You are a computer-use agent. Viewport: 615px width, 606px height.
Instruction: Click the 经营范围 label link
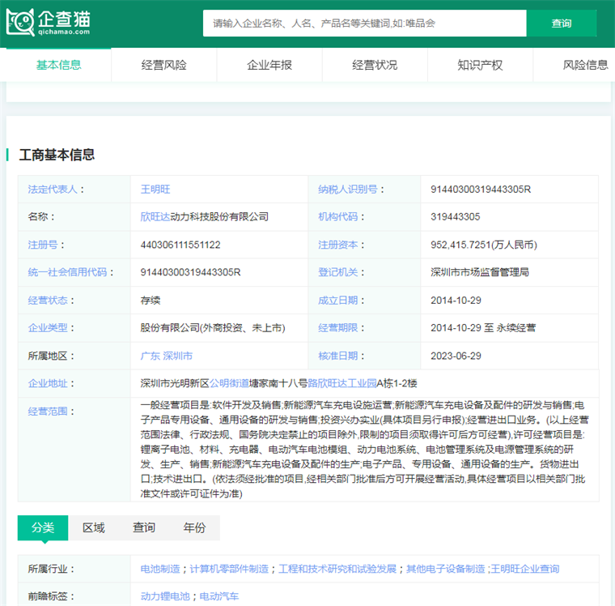[x=48, y=412]
